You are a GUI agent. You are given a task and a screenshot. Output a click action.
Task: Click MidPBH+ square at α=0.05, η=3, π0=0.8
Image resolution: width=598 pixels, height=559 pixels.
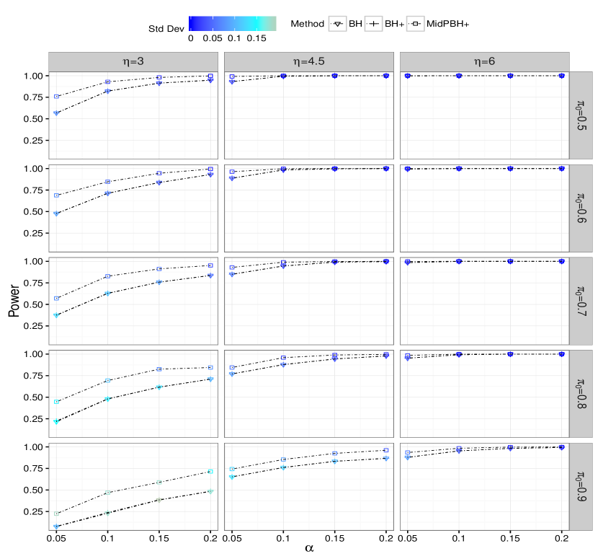tap(56, 402)
